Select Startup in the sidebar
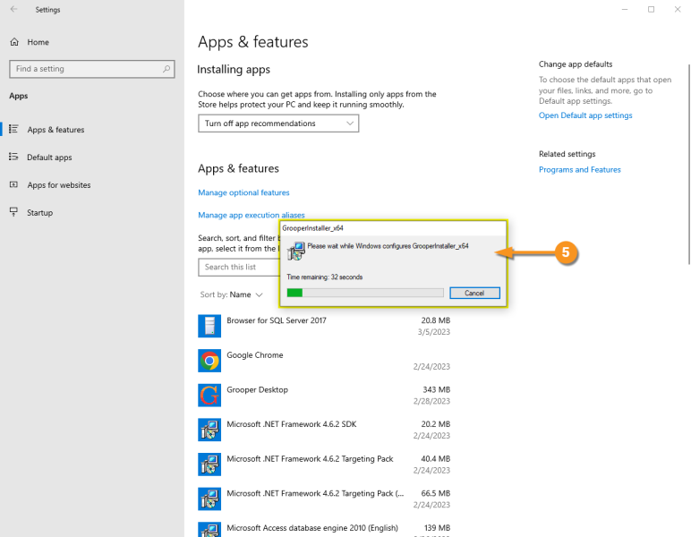Viewport: 691px width, 537px height. click(39, 213)
